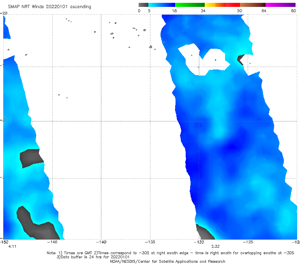Click the colorbar label "5"

pos(149,11)
